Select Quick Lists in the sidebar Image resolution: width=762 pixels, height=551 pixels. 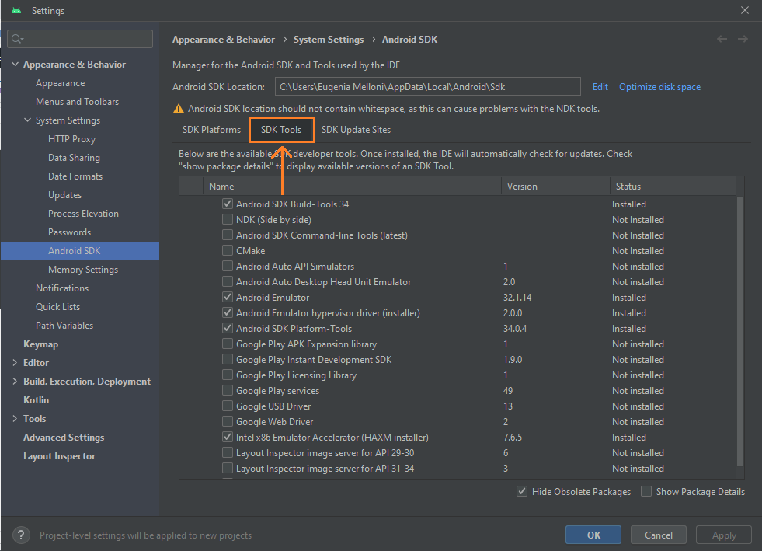pos(57,307)
